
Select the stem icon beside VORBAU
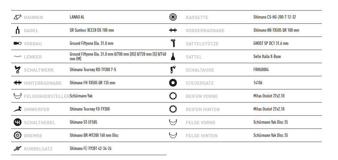(x=17, y=43)
